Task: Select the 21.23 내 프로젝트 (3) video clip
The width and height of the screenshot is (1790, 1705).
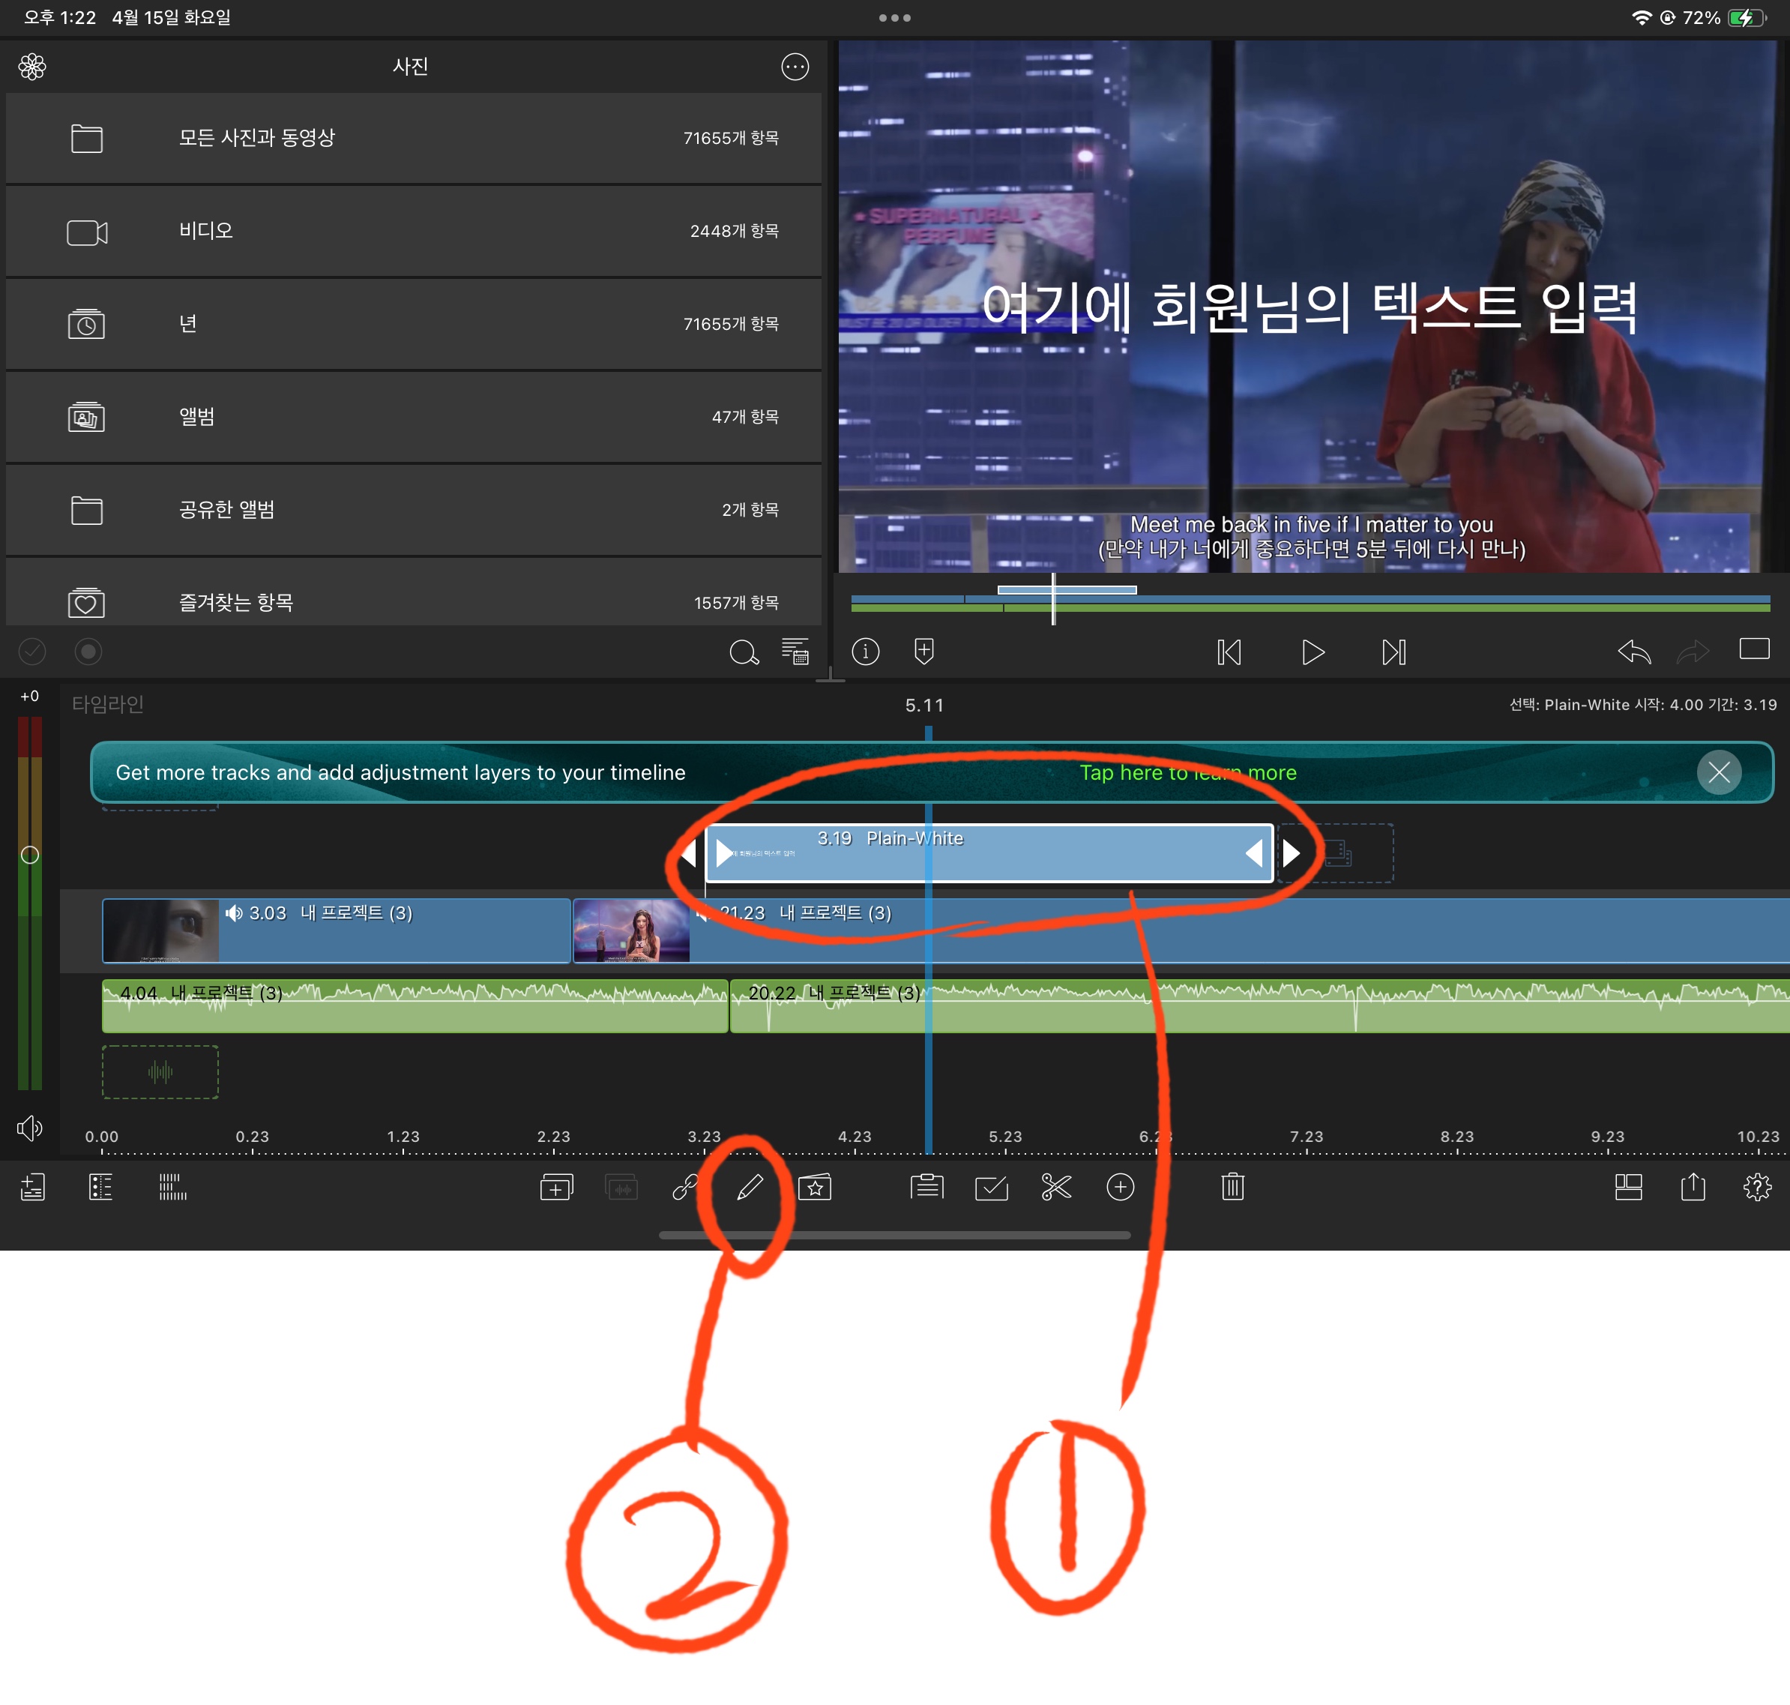Action: [1181, 930]
